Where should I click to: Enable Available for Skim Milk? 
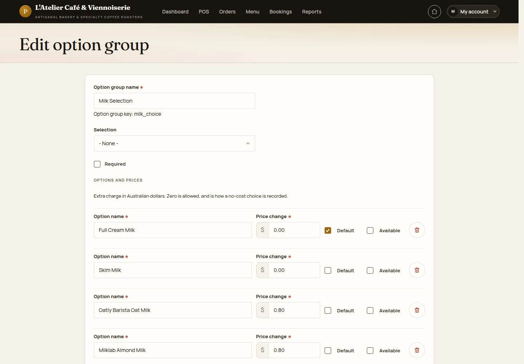pyautogui.click(x=370, y=270)
